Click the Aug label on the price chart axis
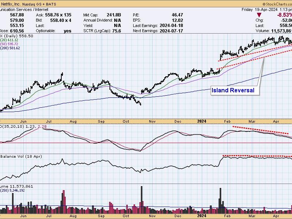This screenshot has width=292, height=219. pyautogui.click(x=73, y=122)
